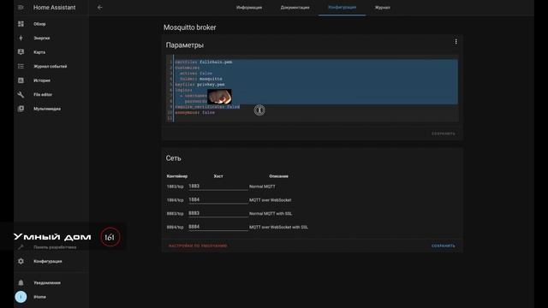Edit host port field 8884
The width and height of the screenshot is (548, 308).
pos(218,227)
